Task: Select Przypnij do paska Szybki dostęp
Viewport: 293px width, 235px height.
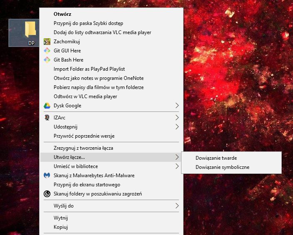Action: (88, 23)
